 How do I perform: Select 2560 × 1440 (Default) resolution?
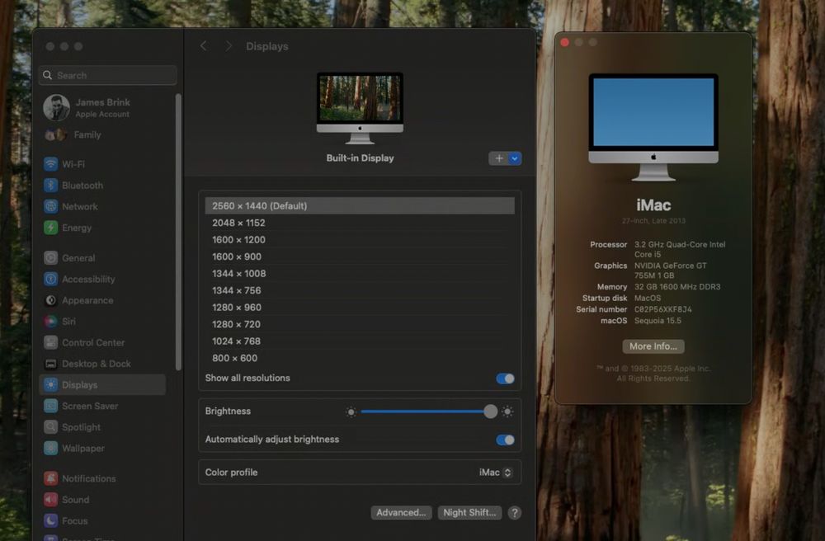(360, 205)
